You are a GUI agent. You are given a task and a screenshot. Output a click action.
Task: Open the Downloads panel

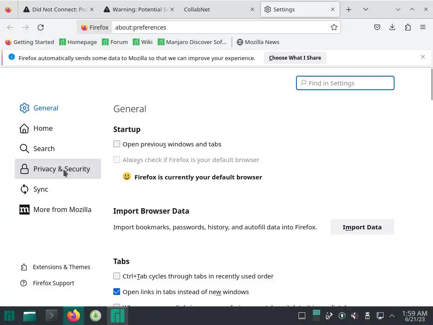[x=392, y=27]
